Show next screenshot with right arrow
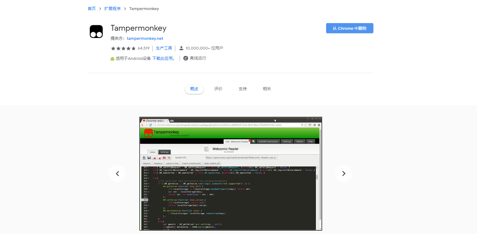The image size is (477, 234). click(344, 174)
